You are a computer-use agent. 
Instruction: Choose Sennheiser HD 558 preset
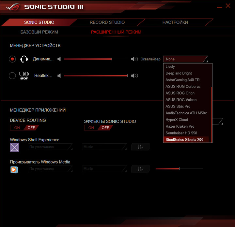(x=187, y=133)
